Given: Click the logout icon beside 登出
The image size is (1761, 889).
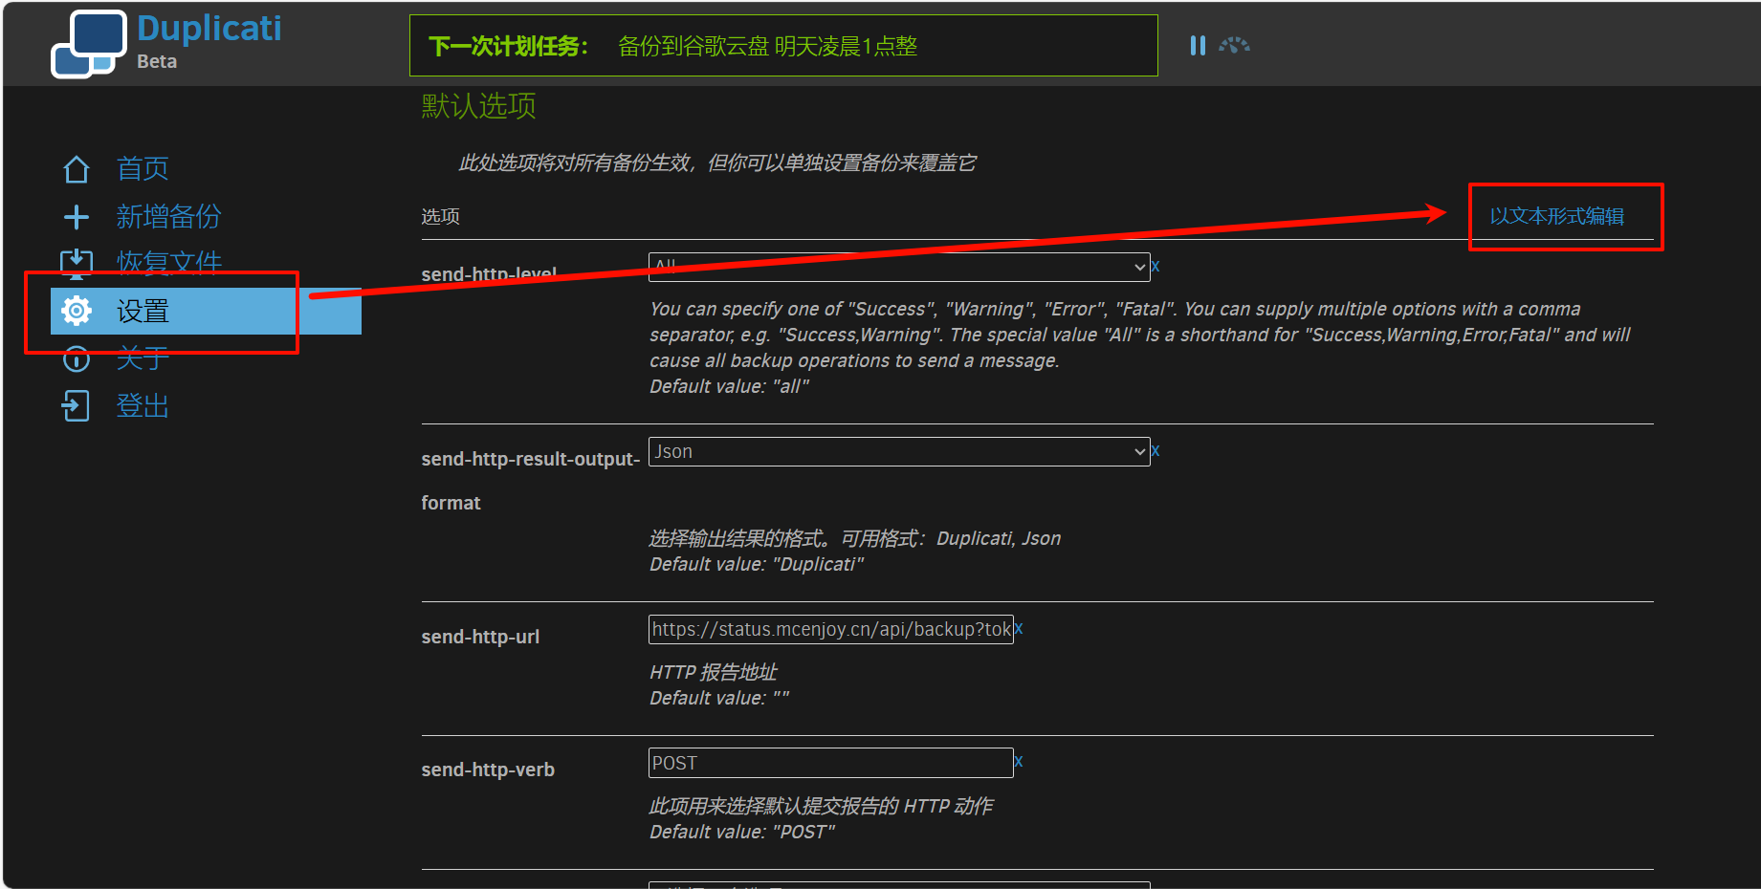Looking at the screenshot, I should click(x=77, y=406).
